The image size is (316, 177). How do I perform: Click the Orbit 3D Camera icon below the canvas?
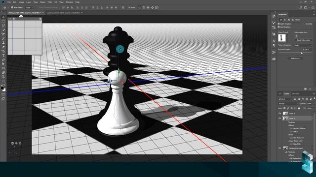[12, 143]
